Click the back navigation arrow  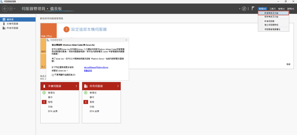(x=5, y=9)
